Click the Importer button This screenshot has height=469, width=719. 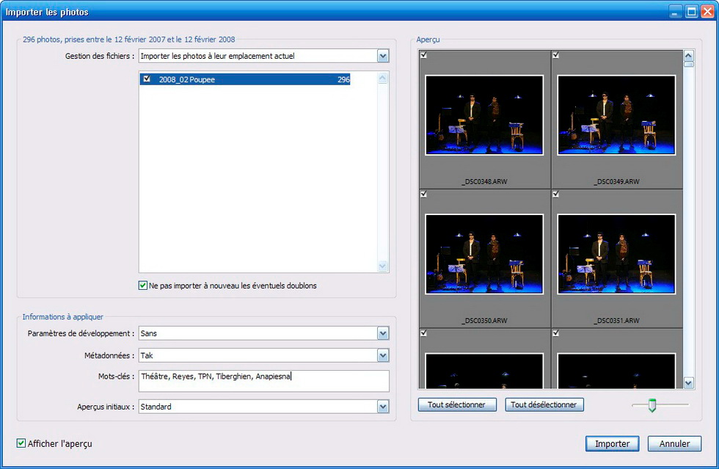click(x=612, y=443)
